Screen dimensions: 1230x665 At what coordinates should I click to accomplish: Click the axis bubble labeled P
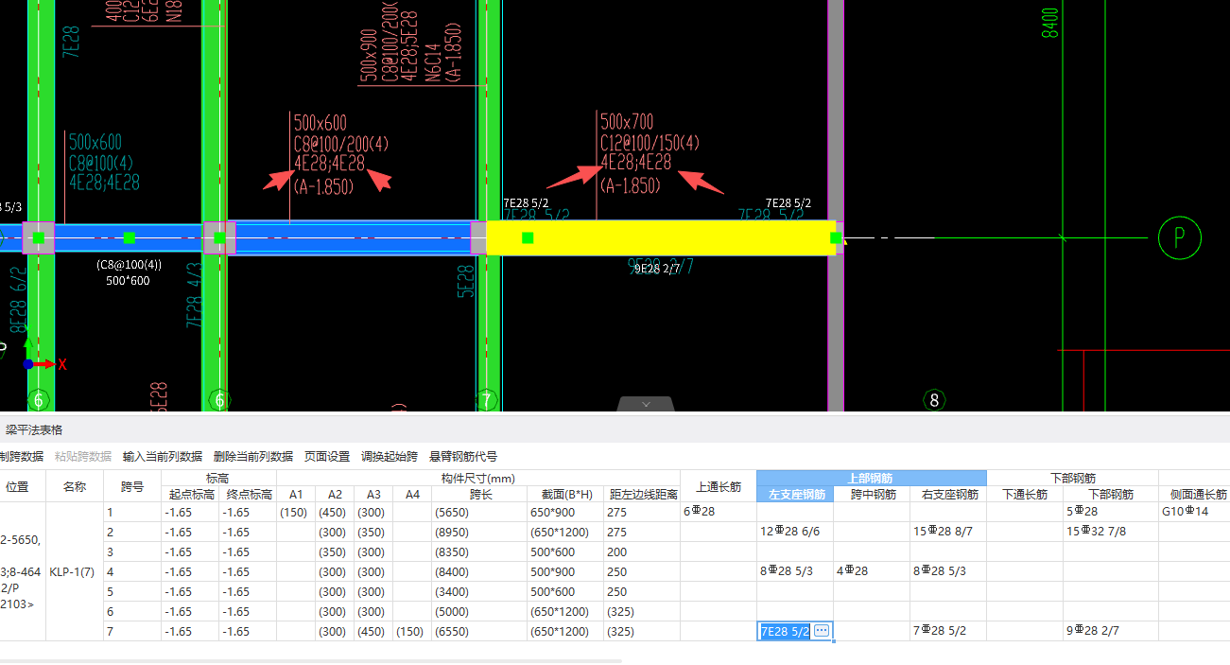[1179, 236]
